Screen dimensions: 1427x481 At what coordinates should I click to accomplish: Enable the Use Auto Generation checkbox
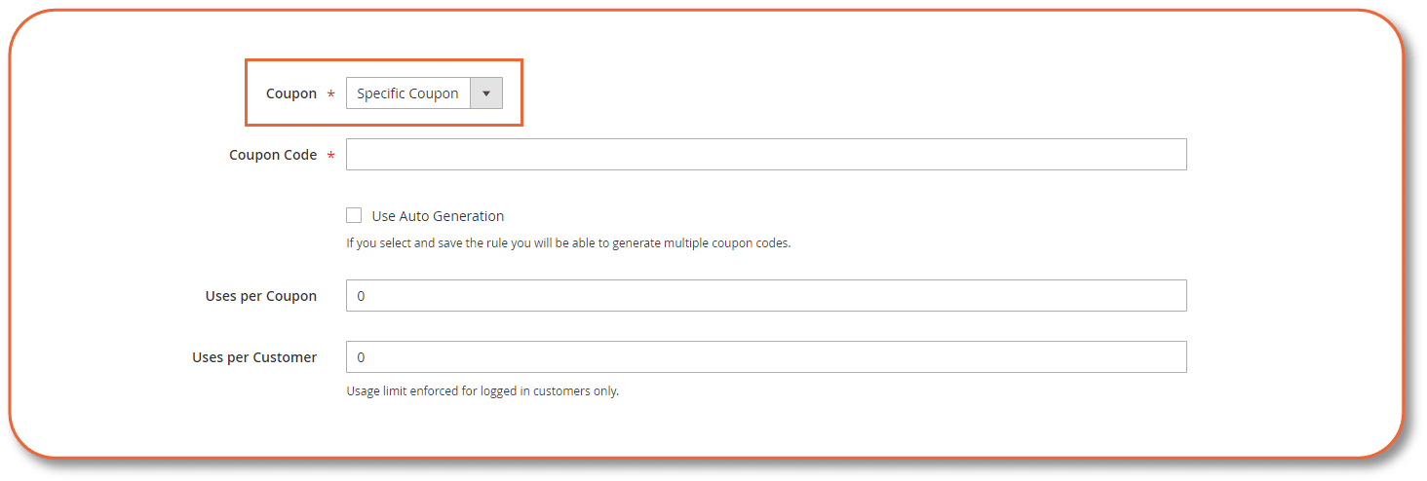click(x=354, y=215)
